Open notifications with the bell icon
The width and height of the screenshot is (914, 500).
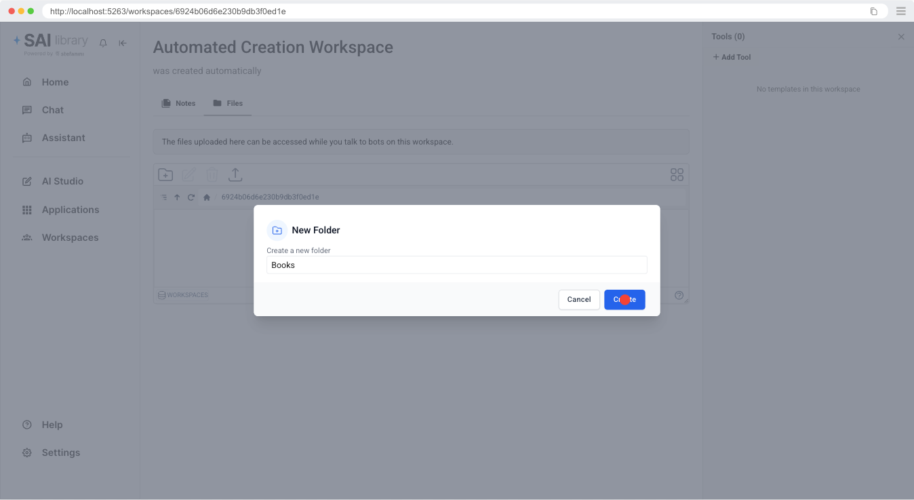tap(102, 43)
